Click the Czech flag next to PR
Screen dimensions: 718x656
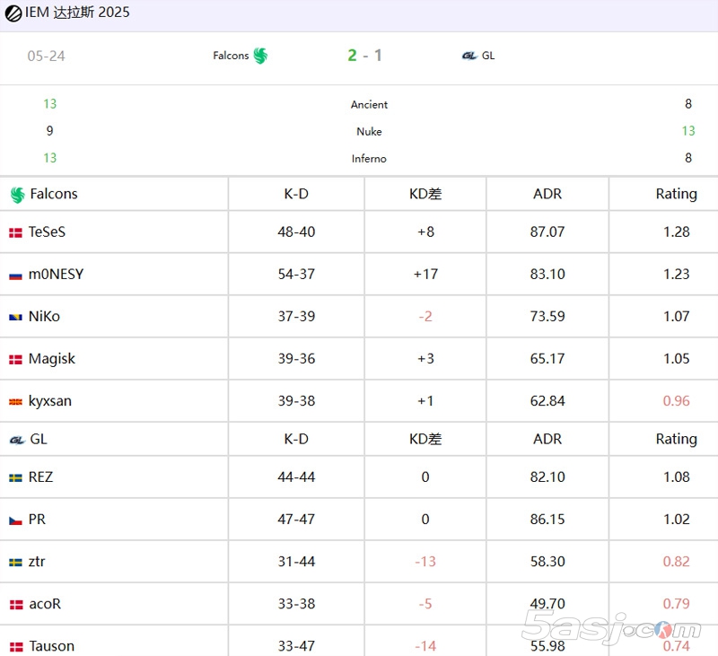15,520
